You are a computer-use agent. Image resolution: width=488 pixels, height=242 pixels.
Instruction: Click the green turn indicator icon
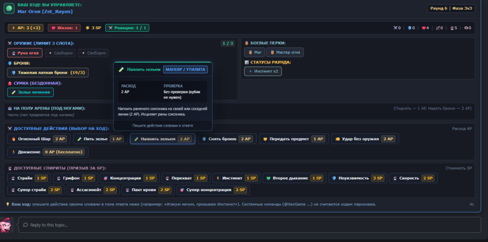pos(9,8)
